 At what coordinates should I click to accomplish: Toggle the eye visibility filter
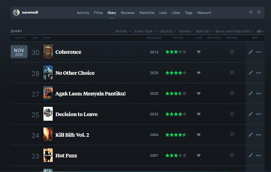click(x=260, y=31)
